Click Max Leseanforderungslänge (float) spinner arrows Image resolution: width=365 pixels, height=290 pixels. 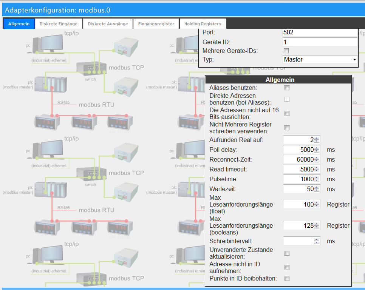(317, 204)
